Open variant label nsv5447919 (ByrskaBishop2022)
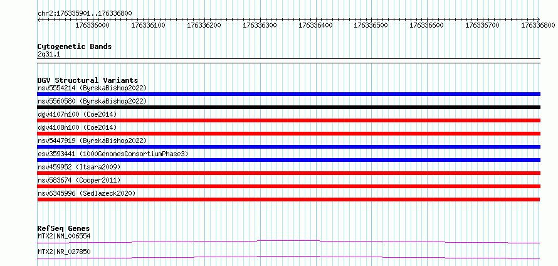558x266 pixels. point(92,141)
